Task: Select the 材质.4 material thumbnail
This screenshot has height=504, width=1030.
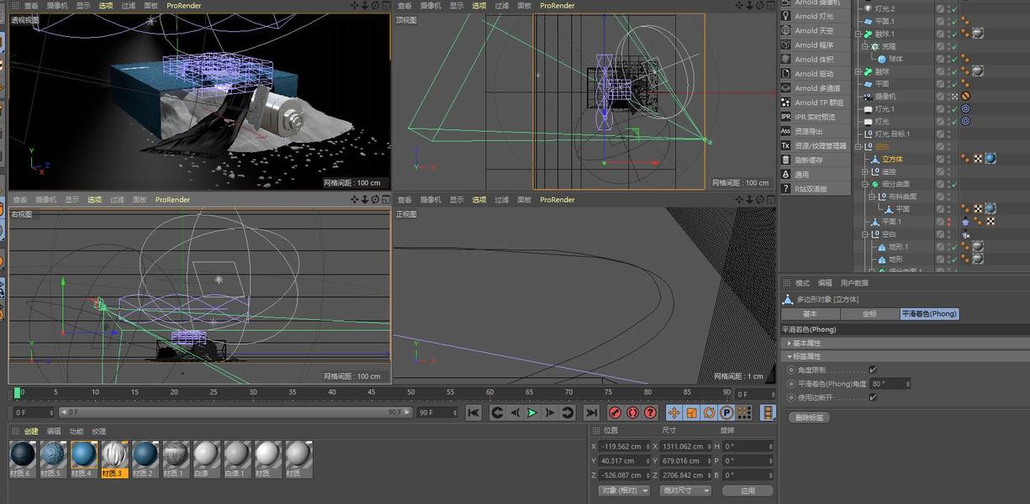Action: coord(83,455)
